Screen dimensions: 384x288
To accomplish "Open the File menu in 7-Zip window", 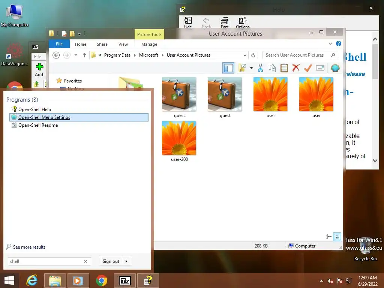I will (x=37, y=57).
